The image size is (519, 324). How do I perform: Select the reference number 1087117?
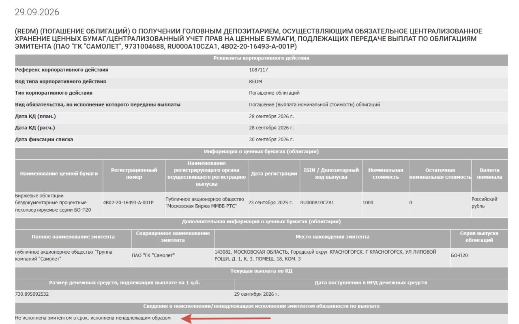coord(259,70)
